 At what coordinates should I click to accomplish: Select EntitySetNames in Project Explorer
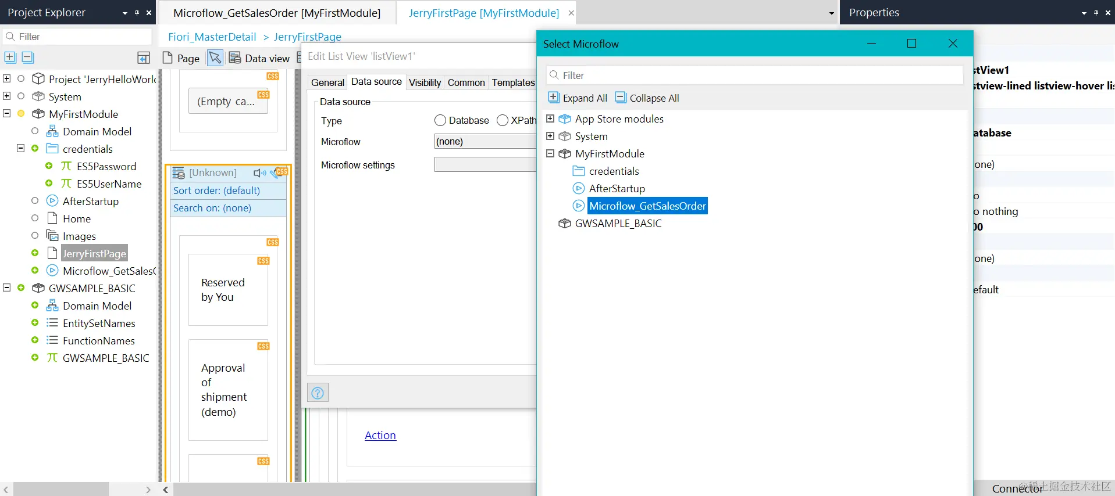(x=98, y=323)
